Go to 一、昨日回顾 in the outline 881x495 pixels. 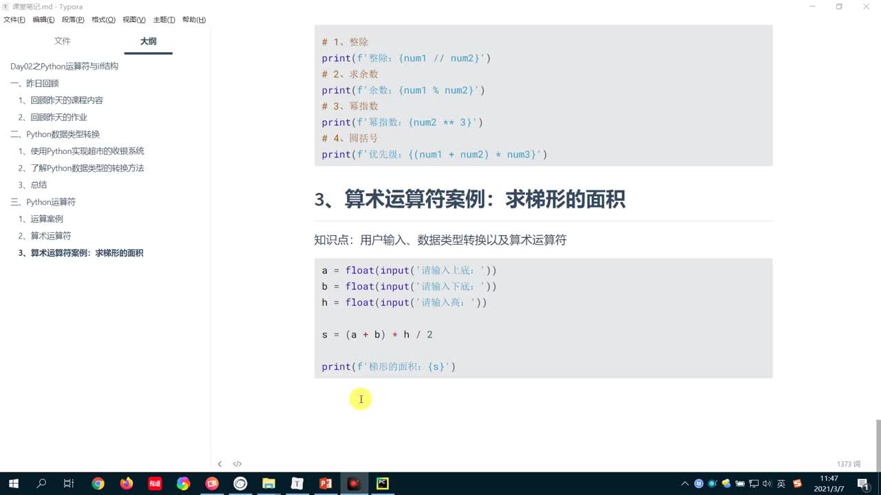(x=34, y=83)
